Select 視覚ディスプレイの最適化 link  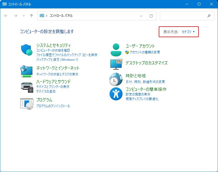pyautogui.click(x=142, y=99)
